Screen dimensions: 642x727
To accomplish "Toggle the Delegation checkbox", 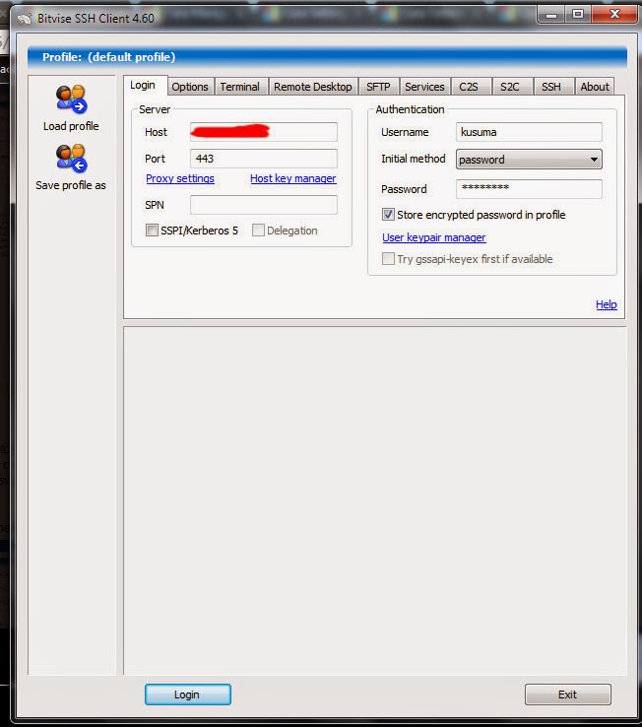I will click(258, 230).
